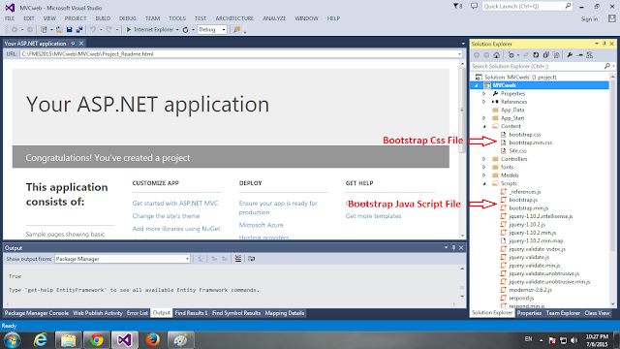The image size is (620, 349).
Task: Click Get more templates link
Action: [373, 215]
